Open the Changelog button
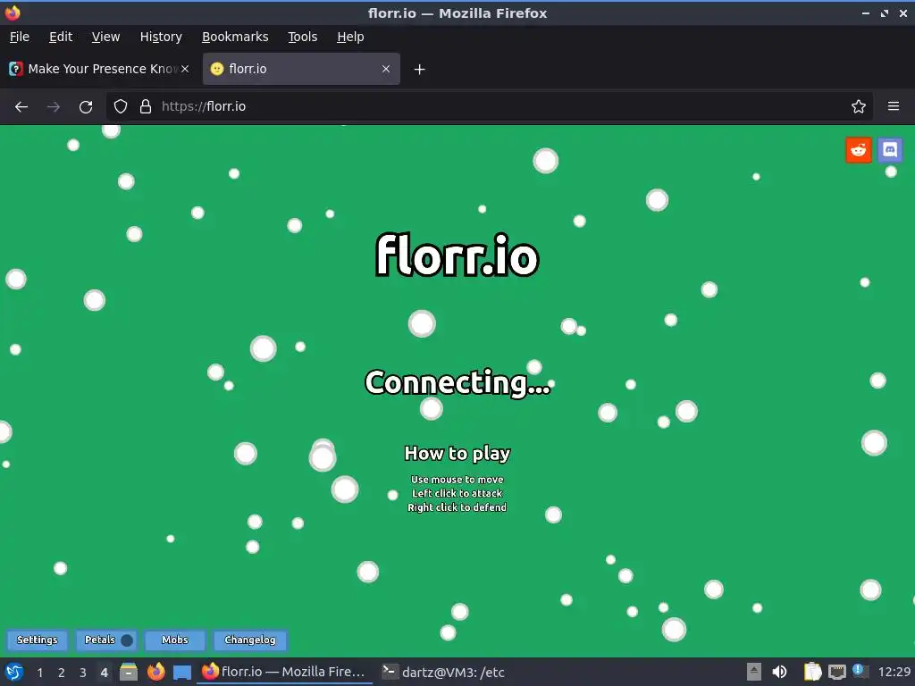 (x=250, y=640)
